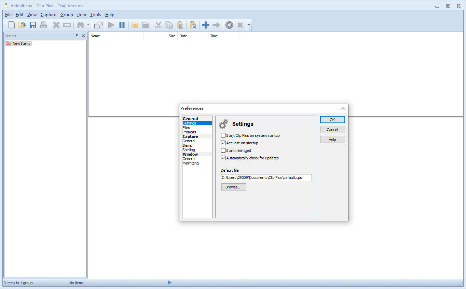
Task: Click '0 items in 1 group' status text
Action: point(18,283)
